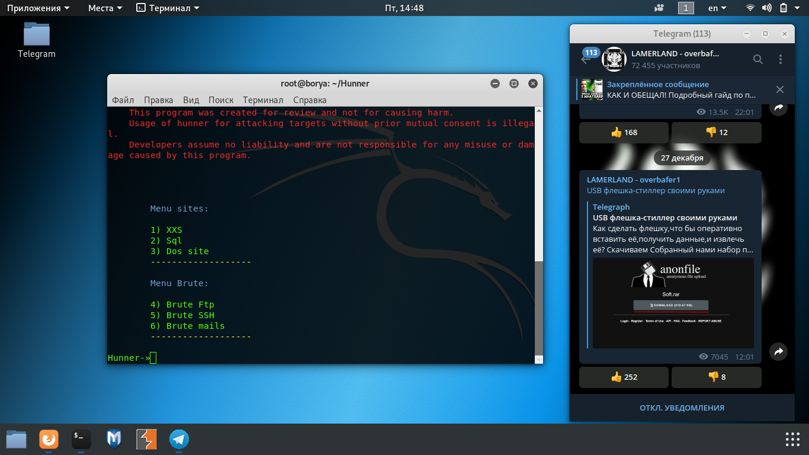Open the Терминал app menu
This screenshot has width=809, height=455.
coord(168,8)
